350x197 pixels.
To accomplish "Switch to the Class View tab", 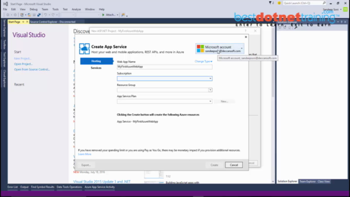I will tap(324, 182).
